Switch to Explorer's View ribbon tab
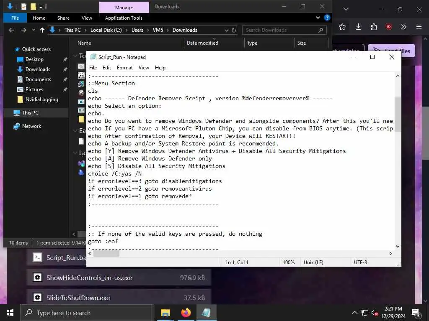 [x=87, y=18]
